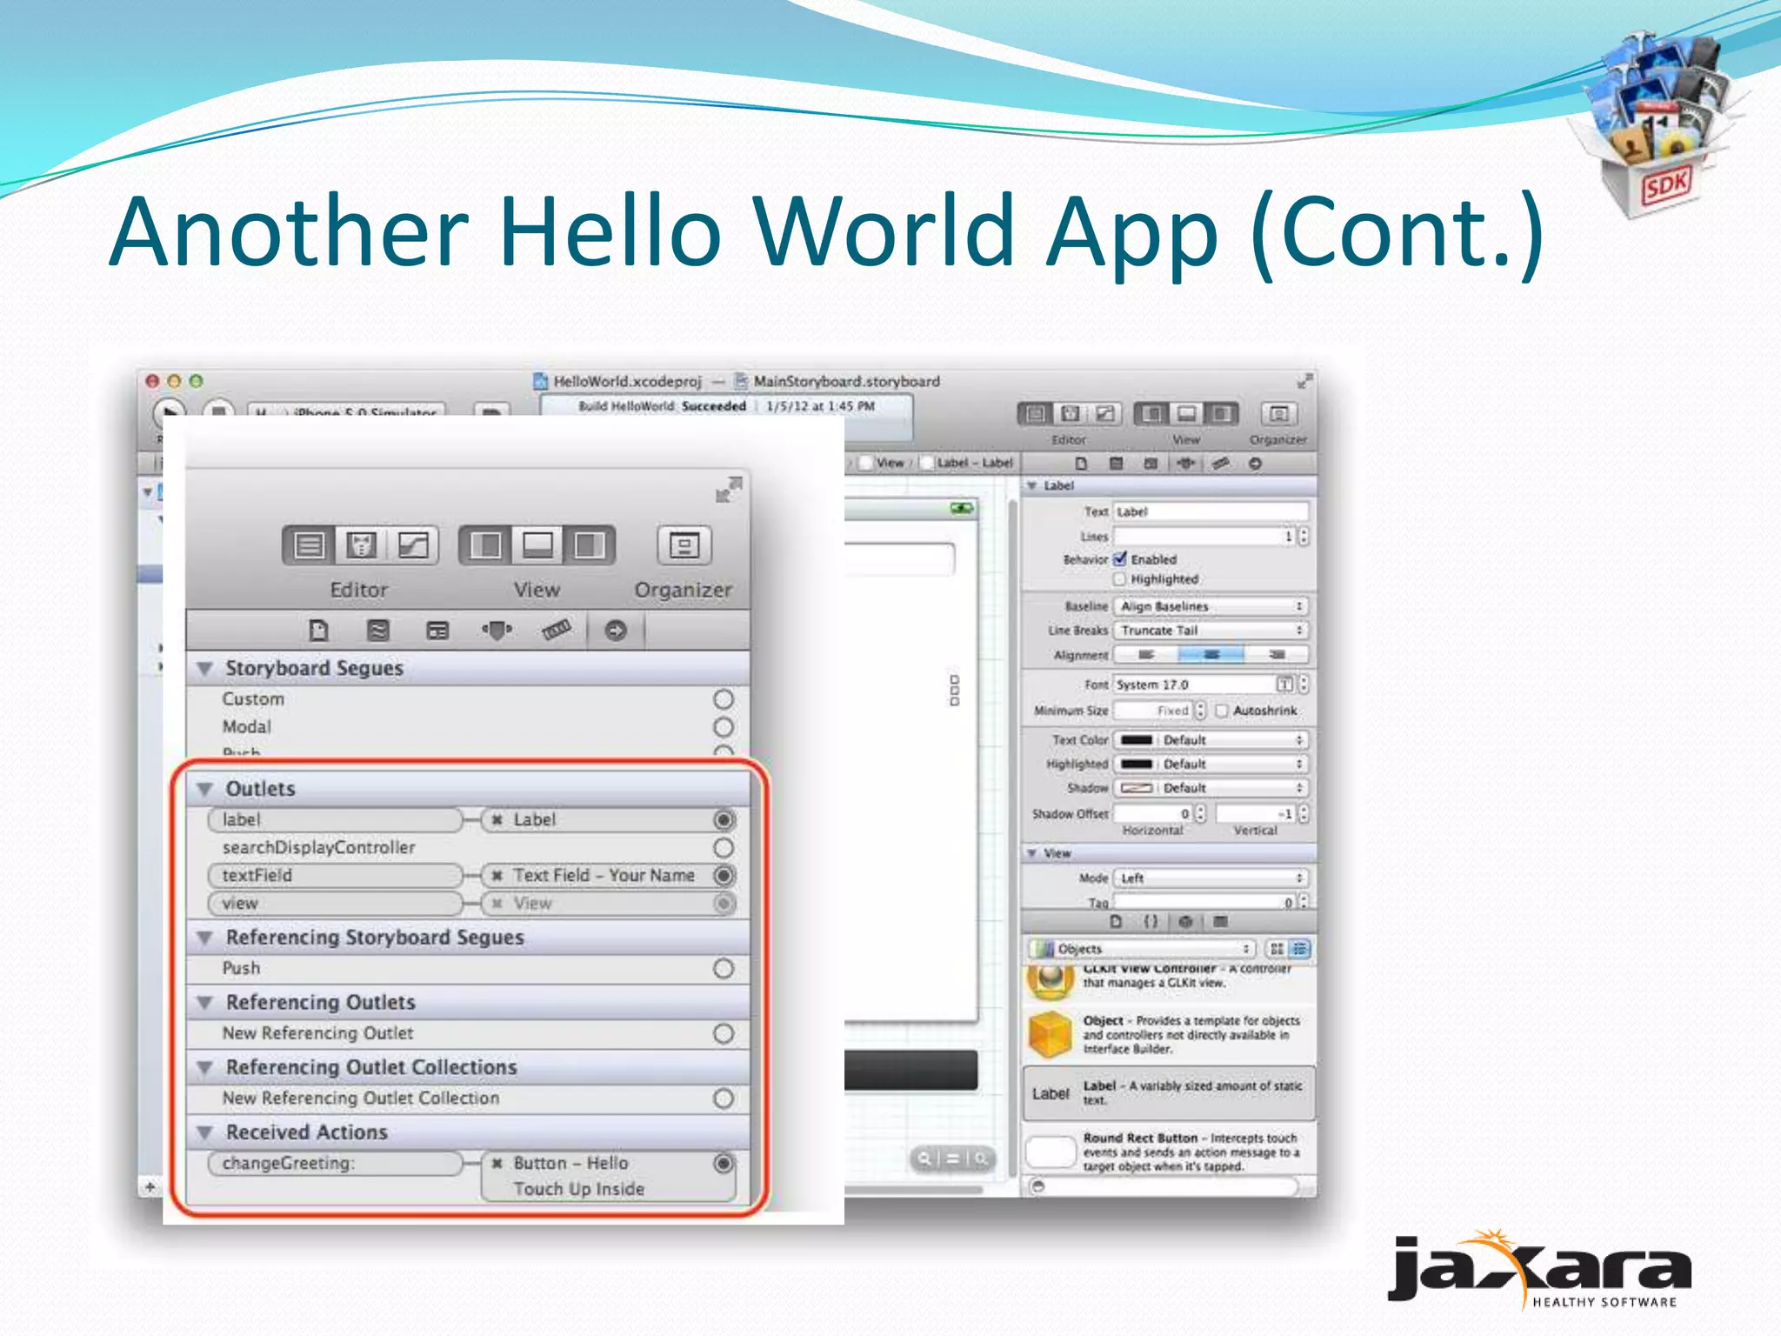Open the Size inspector ruler icon in the magnified bar
Screen dimensions: 1781x1336
click(557, 630)
